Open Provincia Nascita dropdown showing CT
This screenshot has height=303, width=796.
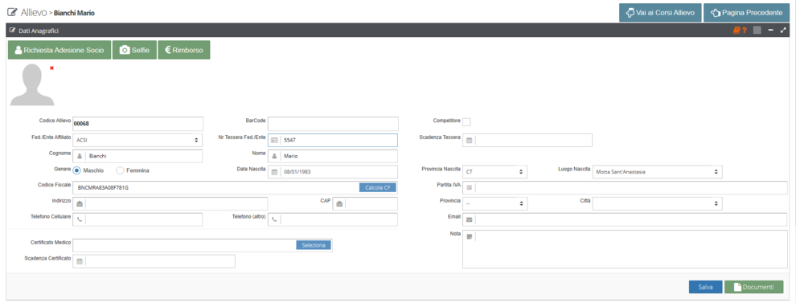click(x=495, y=172)
